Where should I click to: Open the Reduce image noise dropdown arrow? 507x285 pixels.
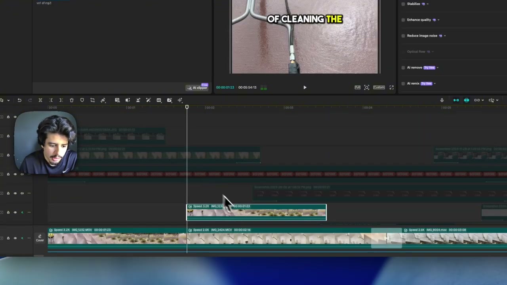click(x=445, y=36)
